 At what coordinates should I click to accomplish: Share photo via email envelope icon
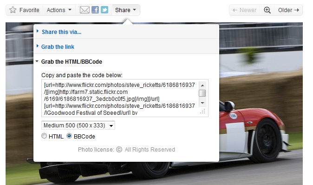pos(85,10)
